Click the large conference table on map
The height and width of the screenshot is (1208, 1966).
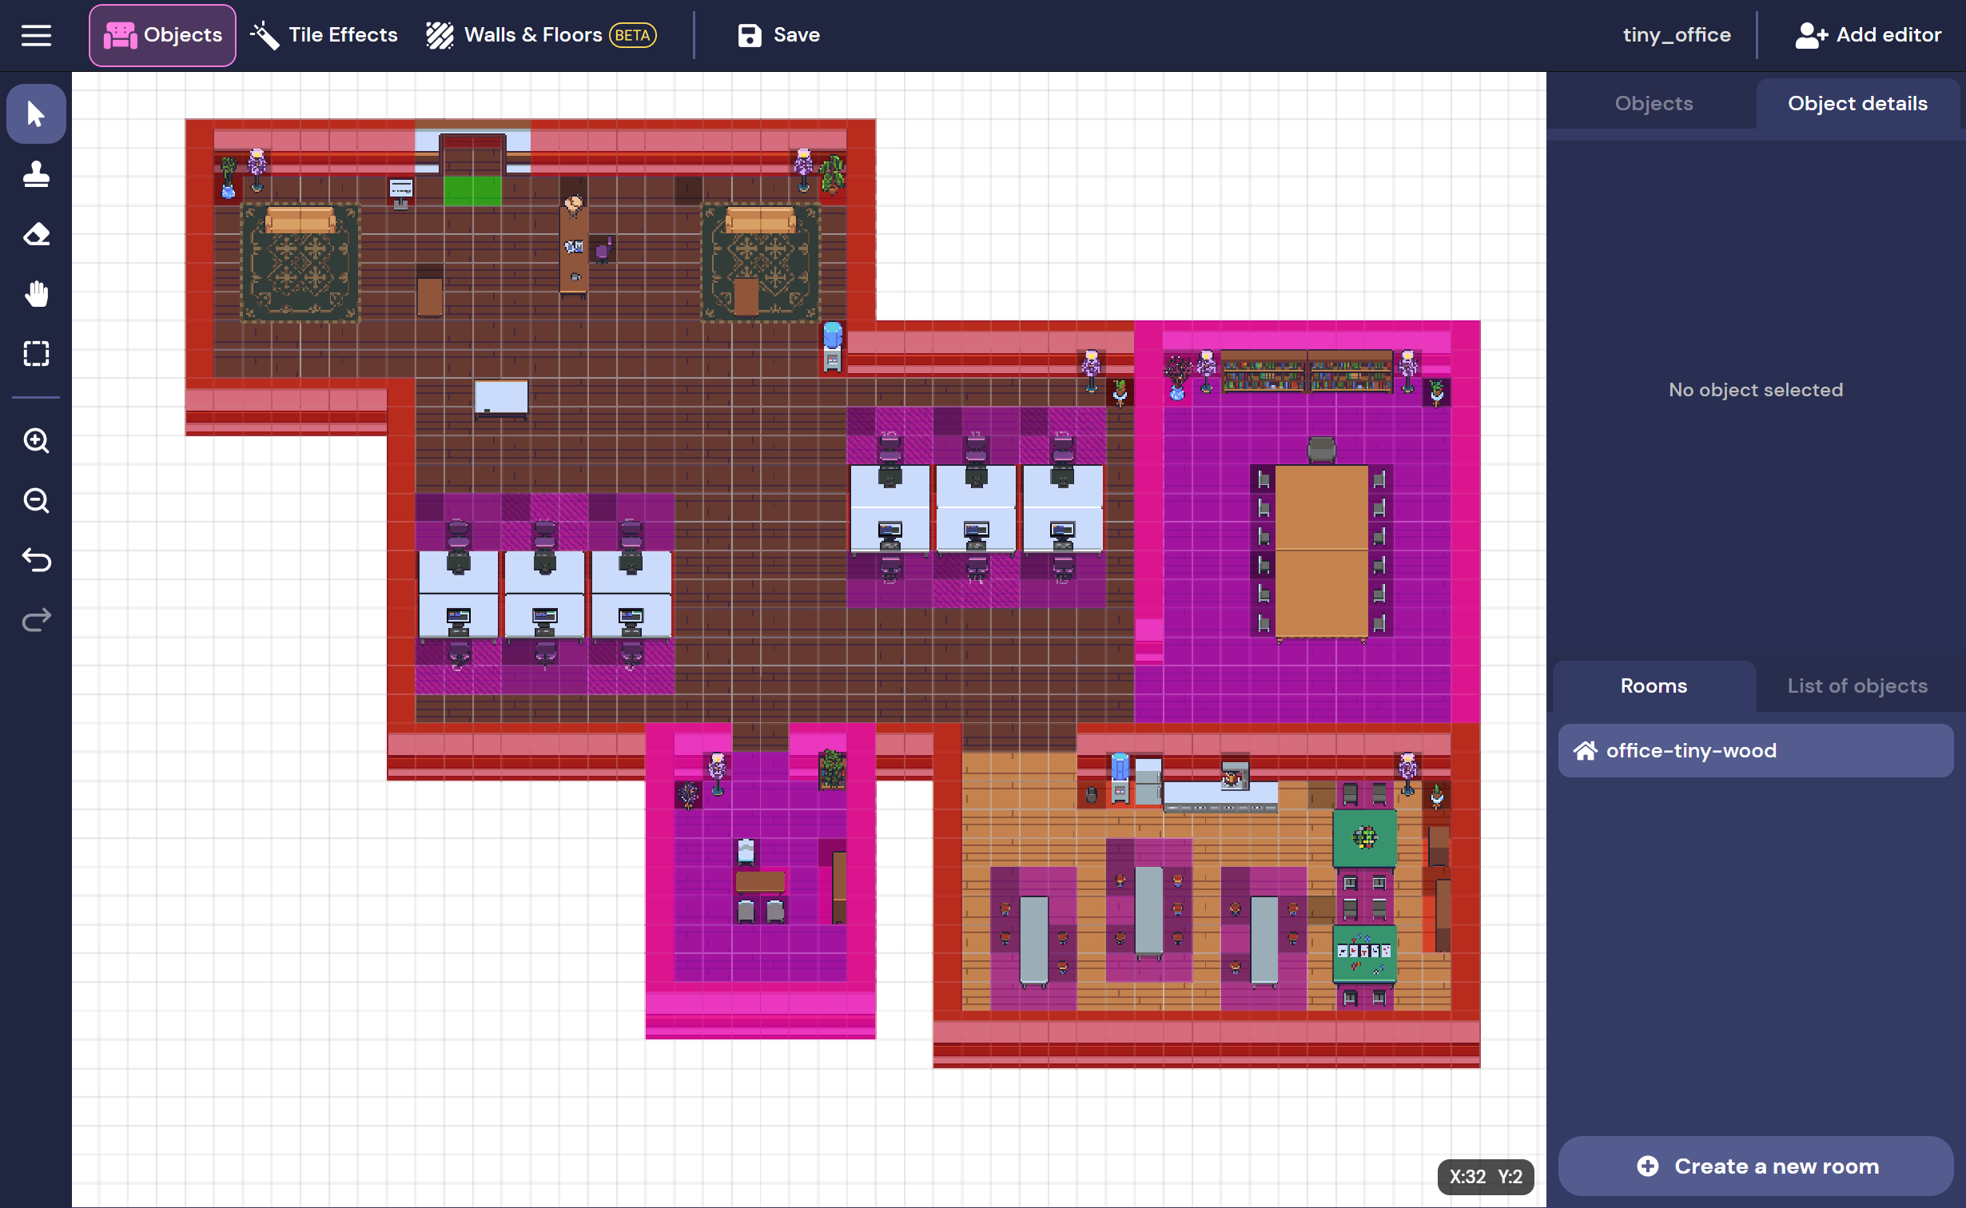(x=1321, y=551)
